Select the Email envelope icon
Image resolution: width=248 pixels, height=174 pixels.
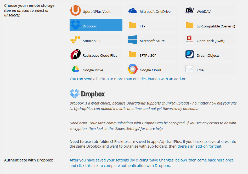(x=190, y=69)
